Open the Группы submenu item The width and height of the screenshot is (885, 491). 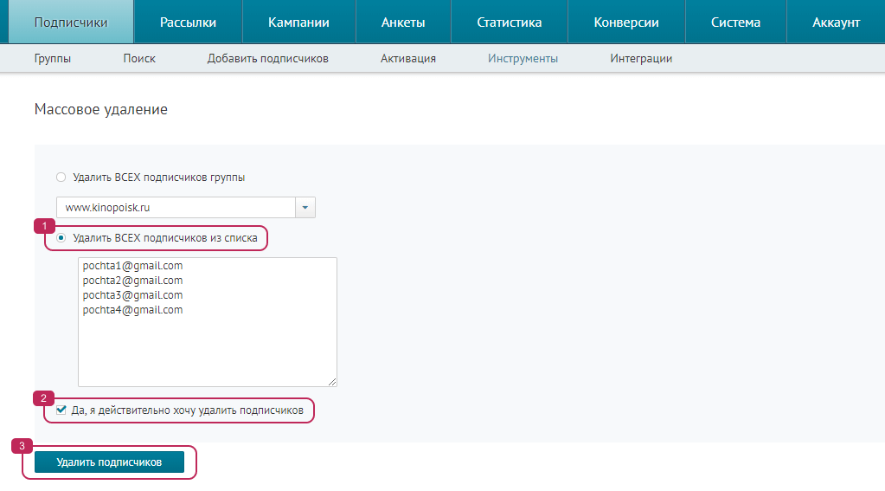(53, 59)
